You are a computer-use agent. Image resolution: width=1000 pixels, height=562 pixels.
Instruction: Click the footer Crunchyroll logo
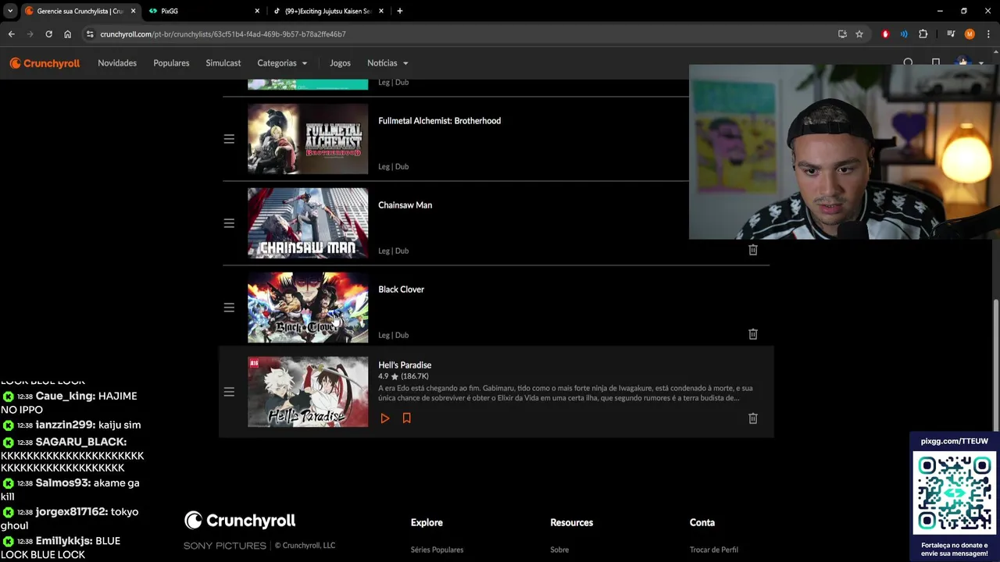pyautogui.click(x=240, y=521)
